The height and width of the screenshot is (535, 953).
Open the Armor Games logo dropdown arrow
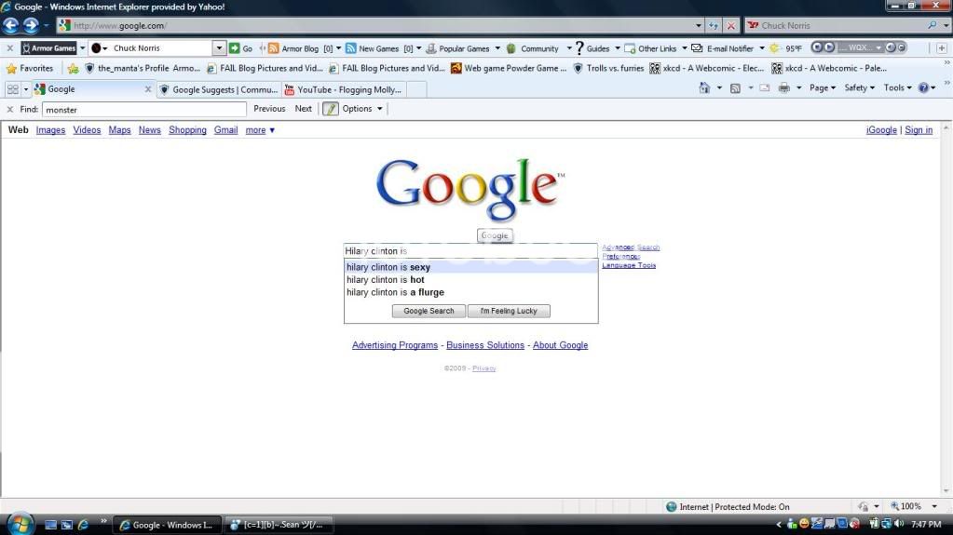pyautogui.click(x=82, y=48)
